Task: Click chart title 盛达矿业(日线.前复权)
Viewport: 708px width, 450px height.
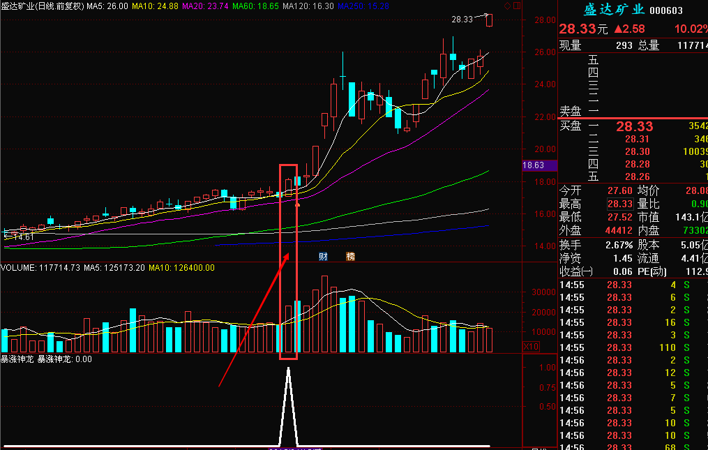Action: coord(43,6)
